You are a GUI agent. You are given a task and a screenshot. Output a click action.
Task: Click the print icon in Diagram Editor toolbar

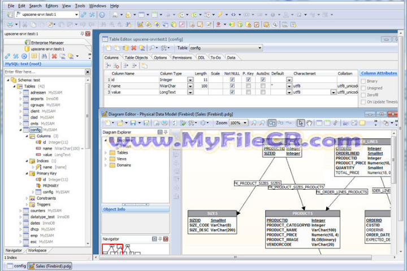point(164,123)
